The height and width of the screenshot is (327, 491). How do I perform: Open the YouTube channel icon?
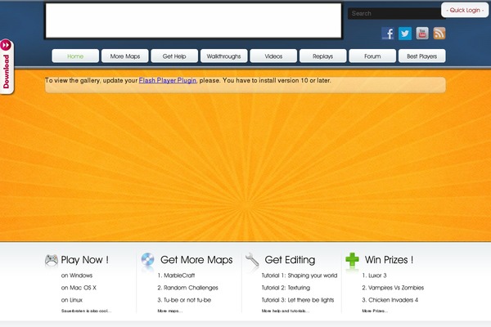pos(422,34)
